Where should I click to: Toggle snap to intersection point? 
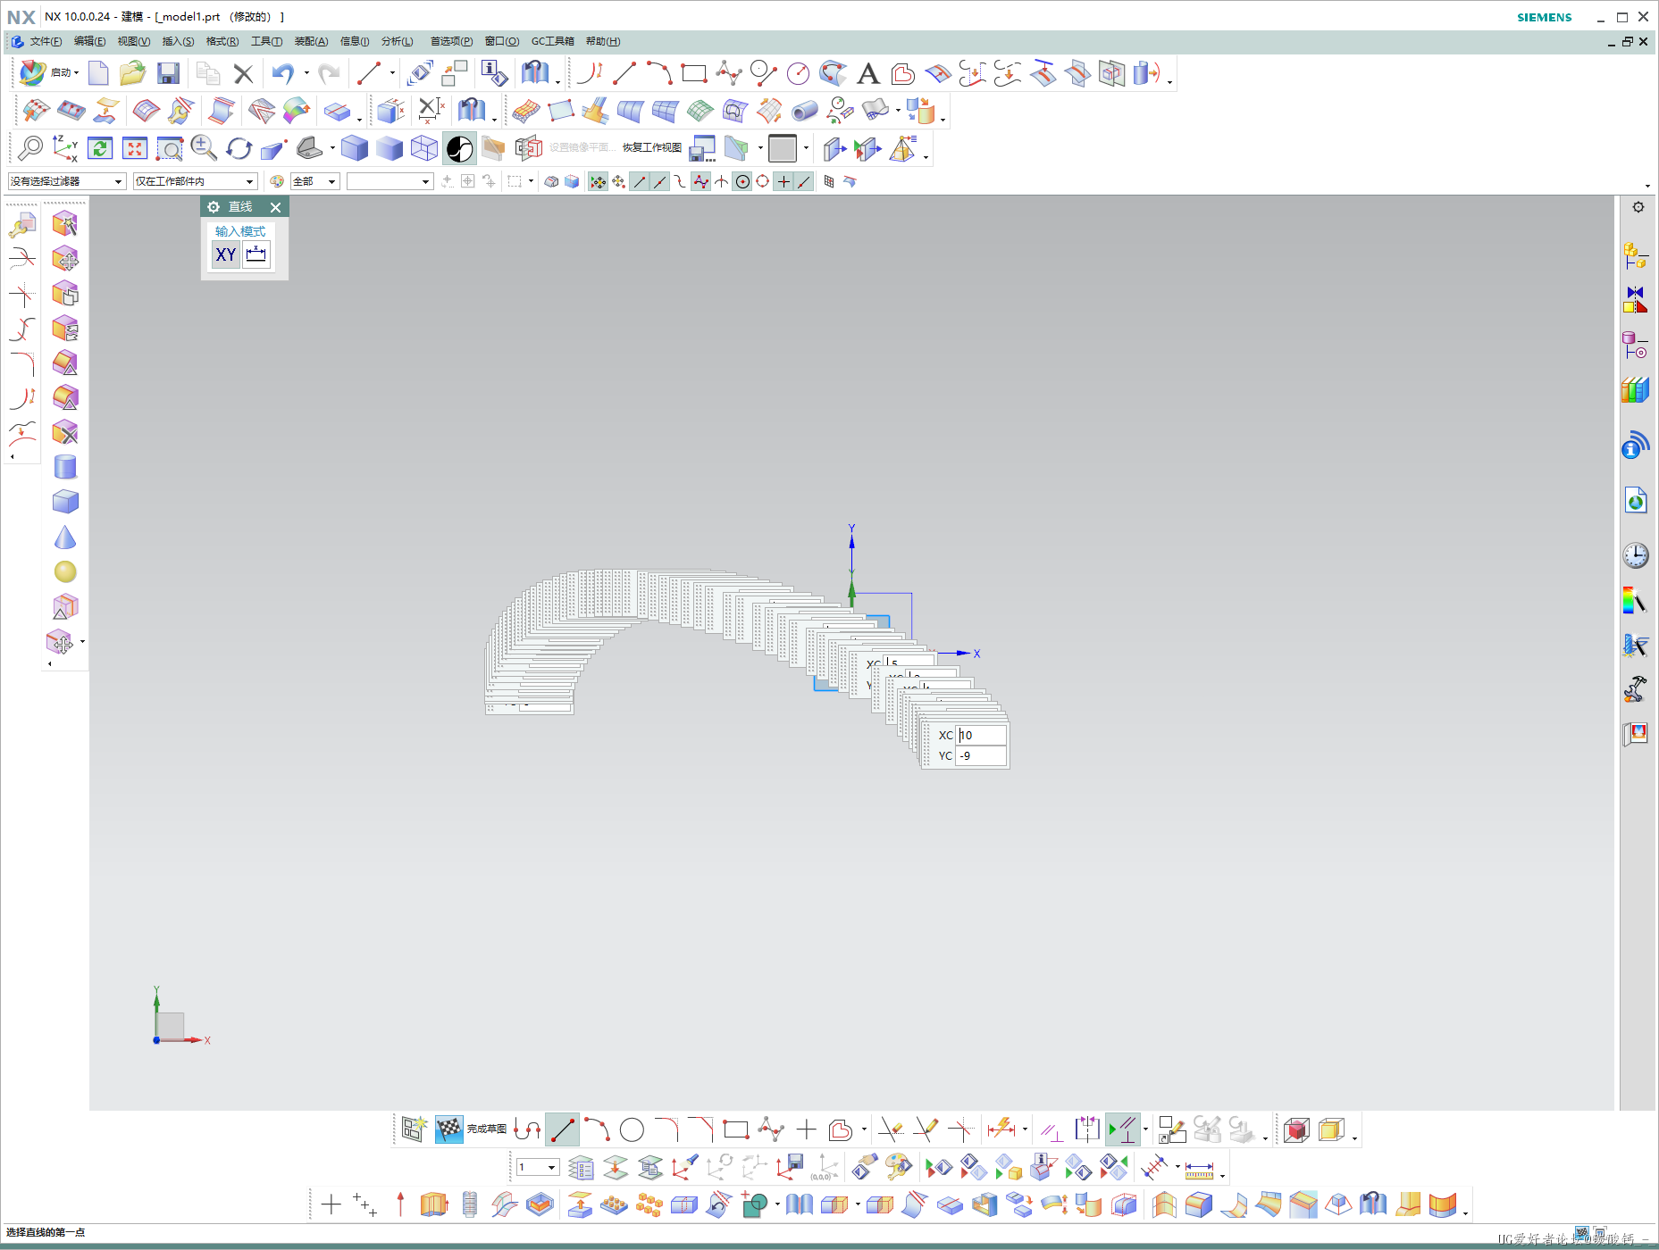tap(721, 181)
